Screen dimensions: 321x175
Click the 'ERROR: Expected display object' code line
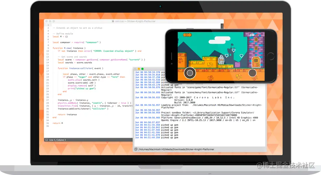(x=100, y=51)
